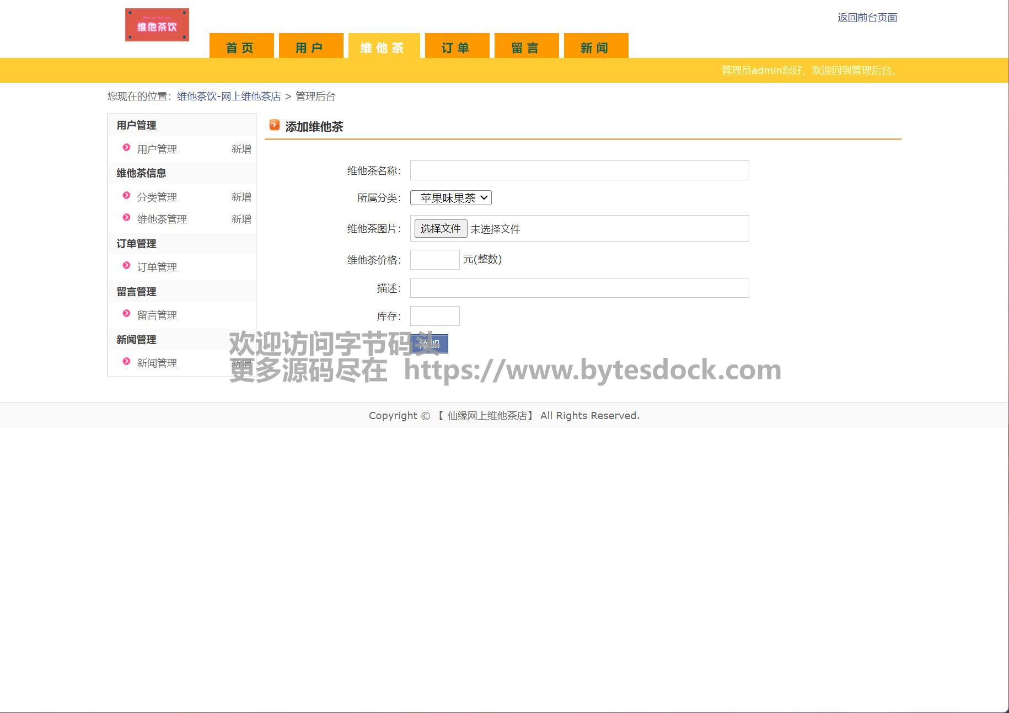
Task: Open the 所属分类 category dropdown
Action: [x=450, y=198]
